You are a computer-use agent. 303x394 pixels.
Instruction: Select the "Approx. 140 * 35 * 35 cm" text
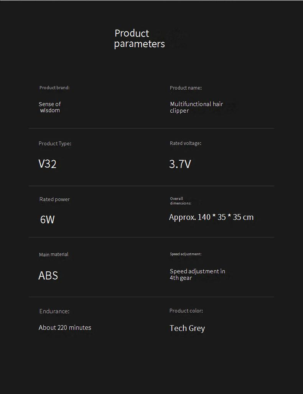pyautogui.click(x=211, y=217)
